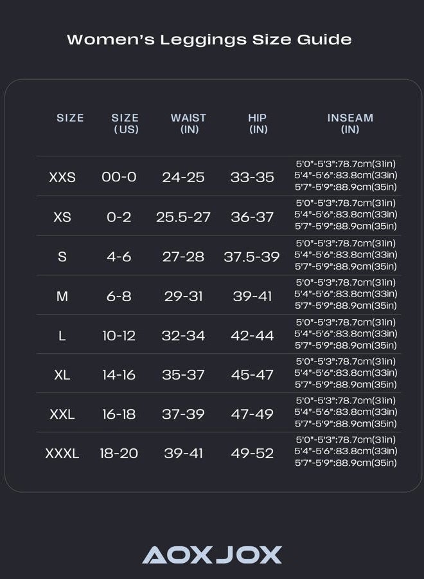Select the SIZE column header
Screen dimensions: 424x579
coord(70,118)
